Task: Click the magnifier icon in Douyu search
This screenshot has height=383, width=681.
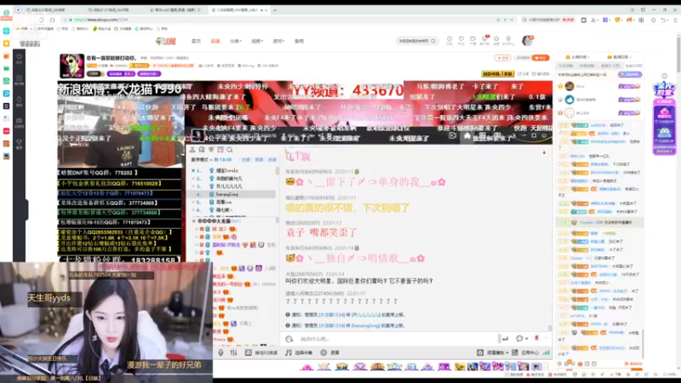Action: point(433,41)
